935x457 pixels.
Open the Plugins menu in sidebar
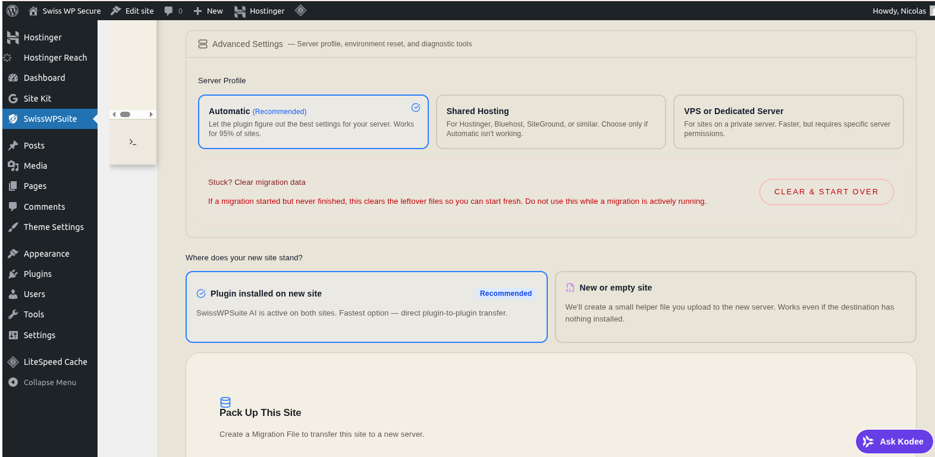pyautogui.click(x=37, y=274)
